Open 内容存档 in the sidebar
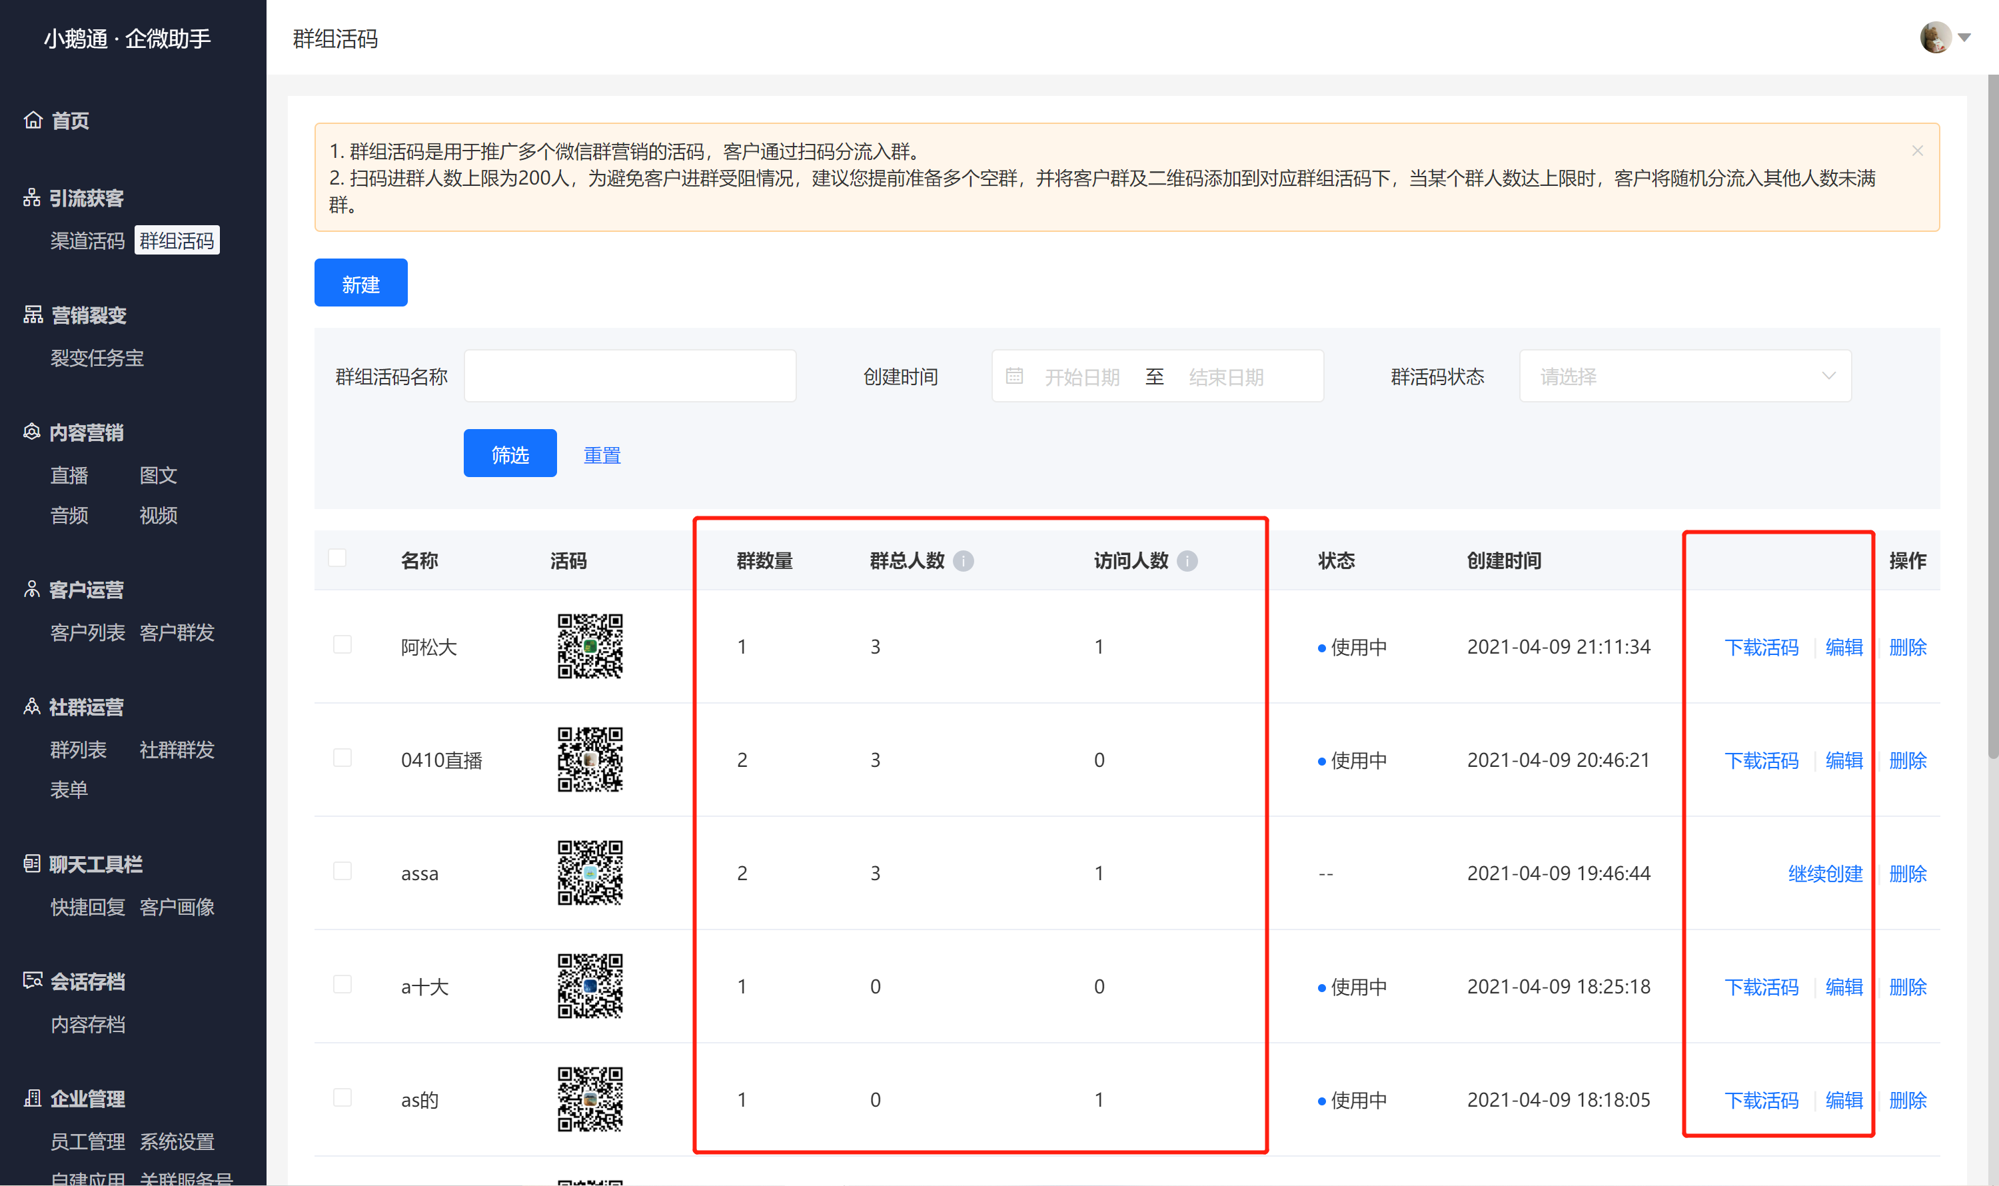 coord(87,1025)
